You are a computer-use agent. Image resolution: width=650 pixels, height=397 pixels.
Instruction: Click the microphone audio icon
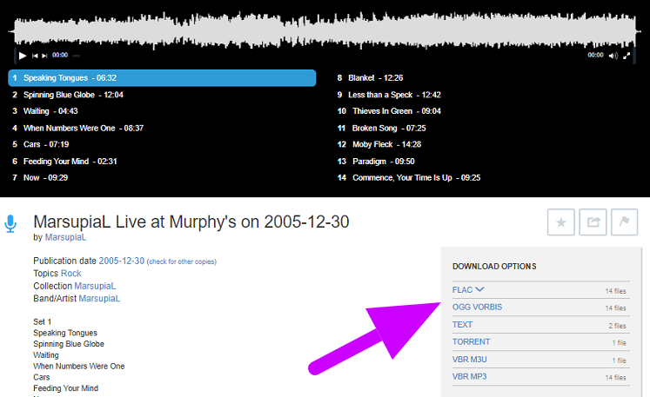tap(10, 224)
